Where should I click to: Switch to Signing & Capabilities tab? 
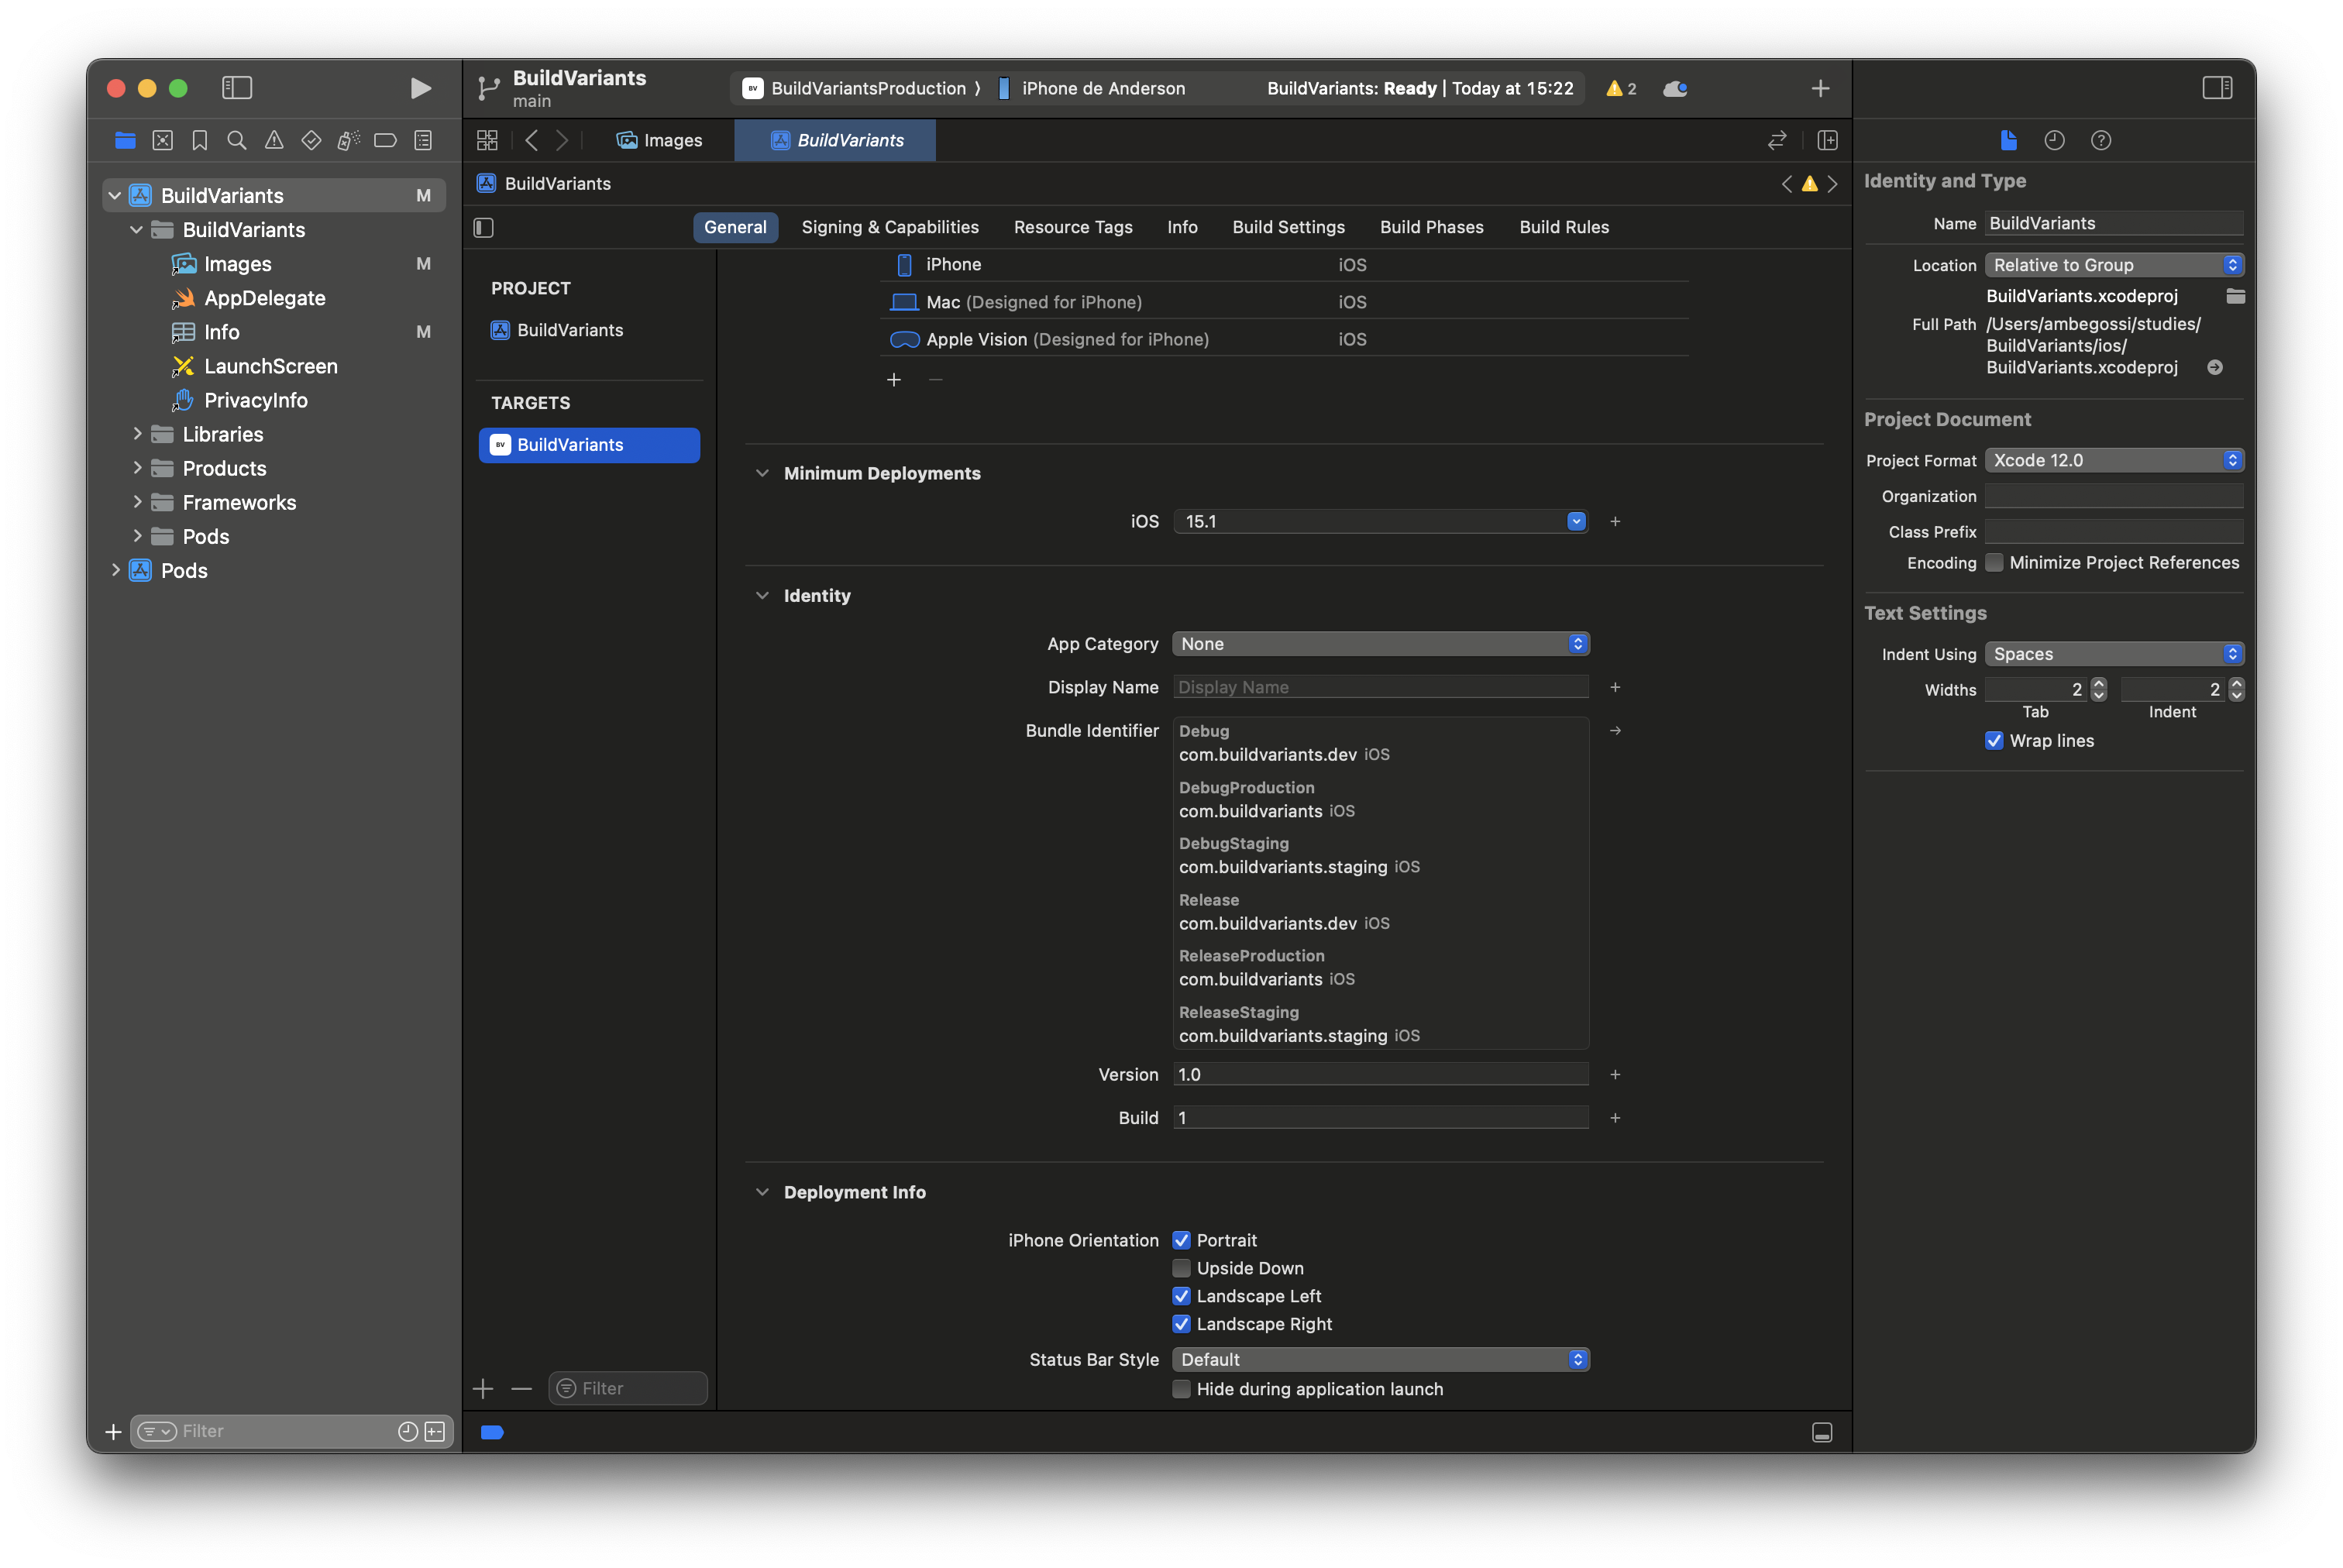[x=889, y=228]
